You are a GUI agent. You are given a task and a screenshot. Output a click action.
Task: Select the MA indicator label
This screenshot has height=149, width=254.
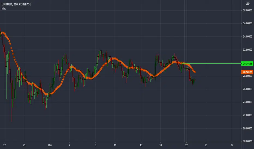[4, 9]
